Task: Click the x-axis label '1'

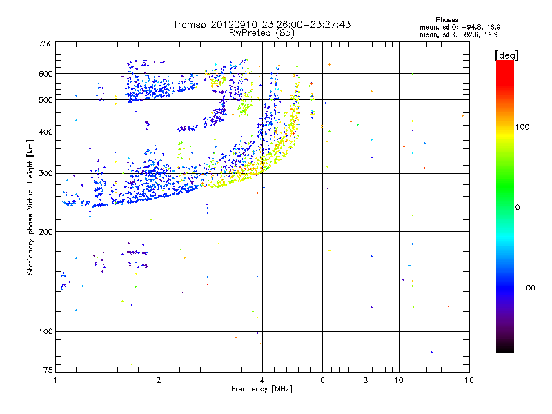Action: 55,380
